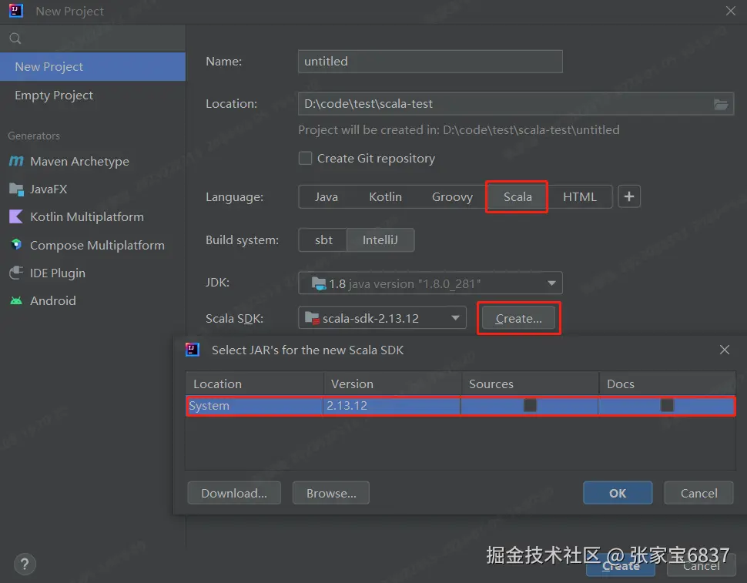747x583 pixels.
Task: Confirm with OK in Select JAR's dialog
Action: point(618,493)
